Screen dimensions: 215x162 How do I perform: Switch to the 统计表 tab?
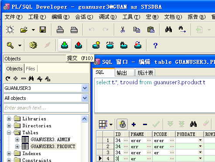(x=145, y=73)
